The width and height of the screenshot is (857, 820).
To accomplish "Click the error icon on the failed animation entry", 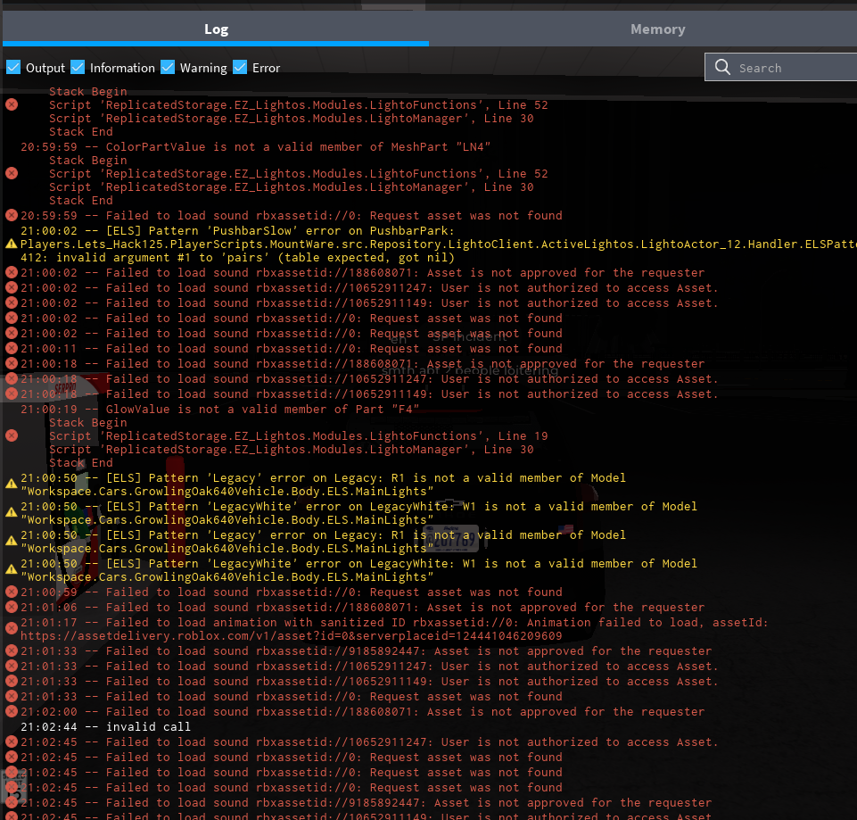I will click(x=12, y=629).
